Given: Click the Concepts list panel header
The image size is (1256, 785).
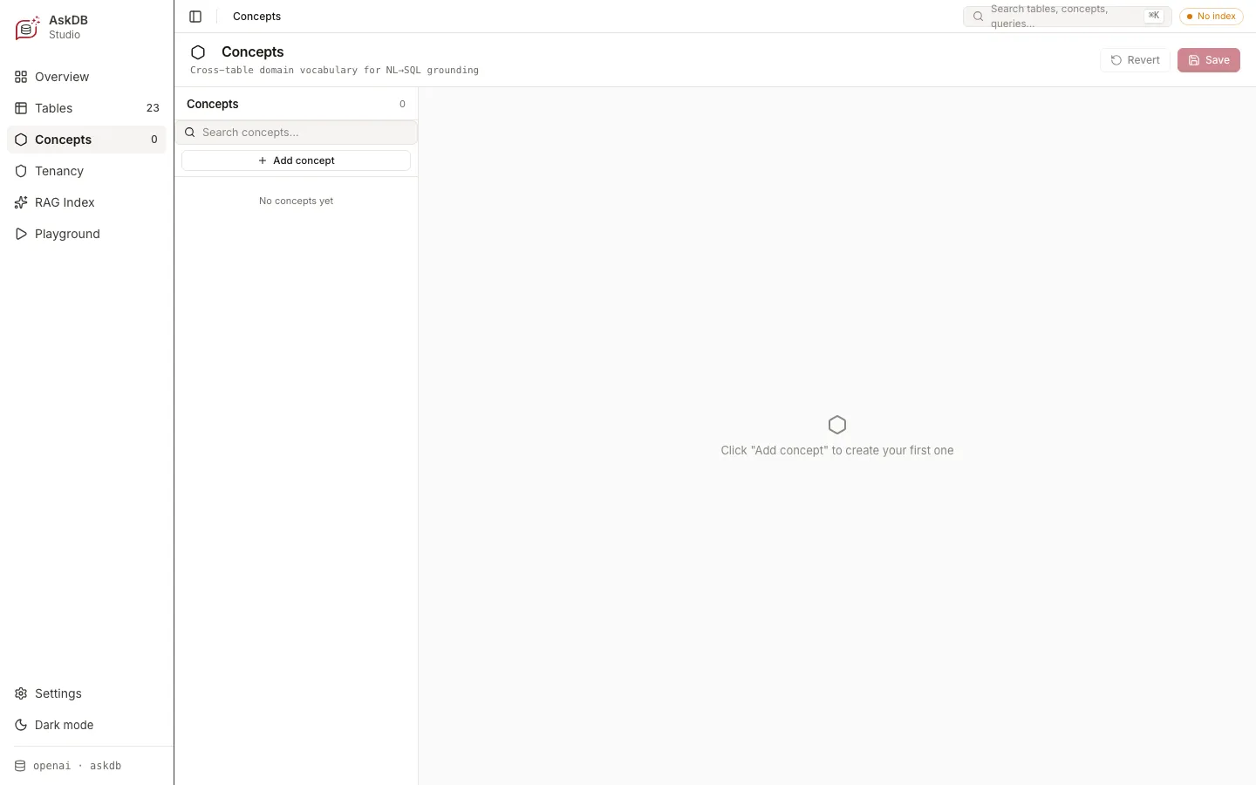Looking at the screenshot, I should tap(296, 104).
